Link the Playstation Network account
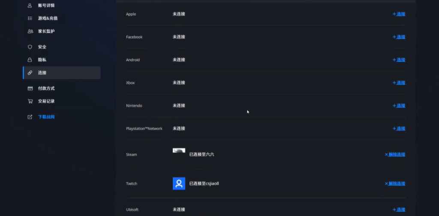The width and height of the screenshot is (439, 216). tap(399, 129)
